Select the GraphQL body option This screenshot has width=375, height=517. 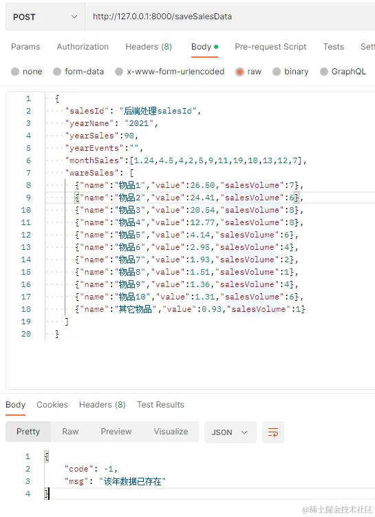click(343, 72)
